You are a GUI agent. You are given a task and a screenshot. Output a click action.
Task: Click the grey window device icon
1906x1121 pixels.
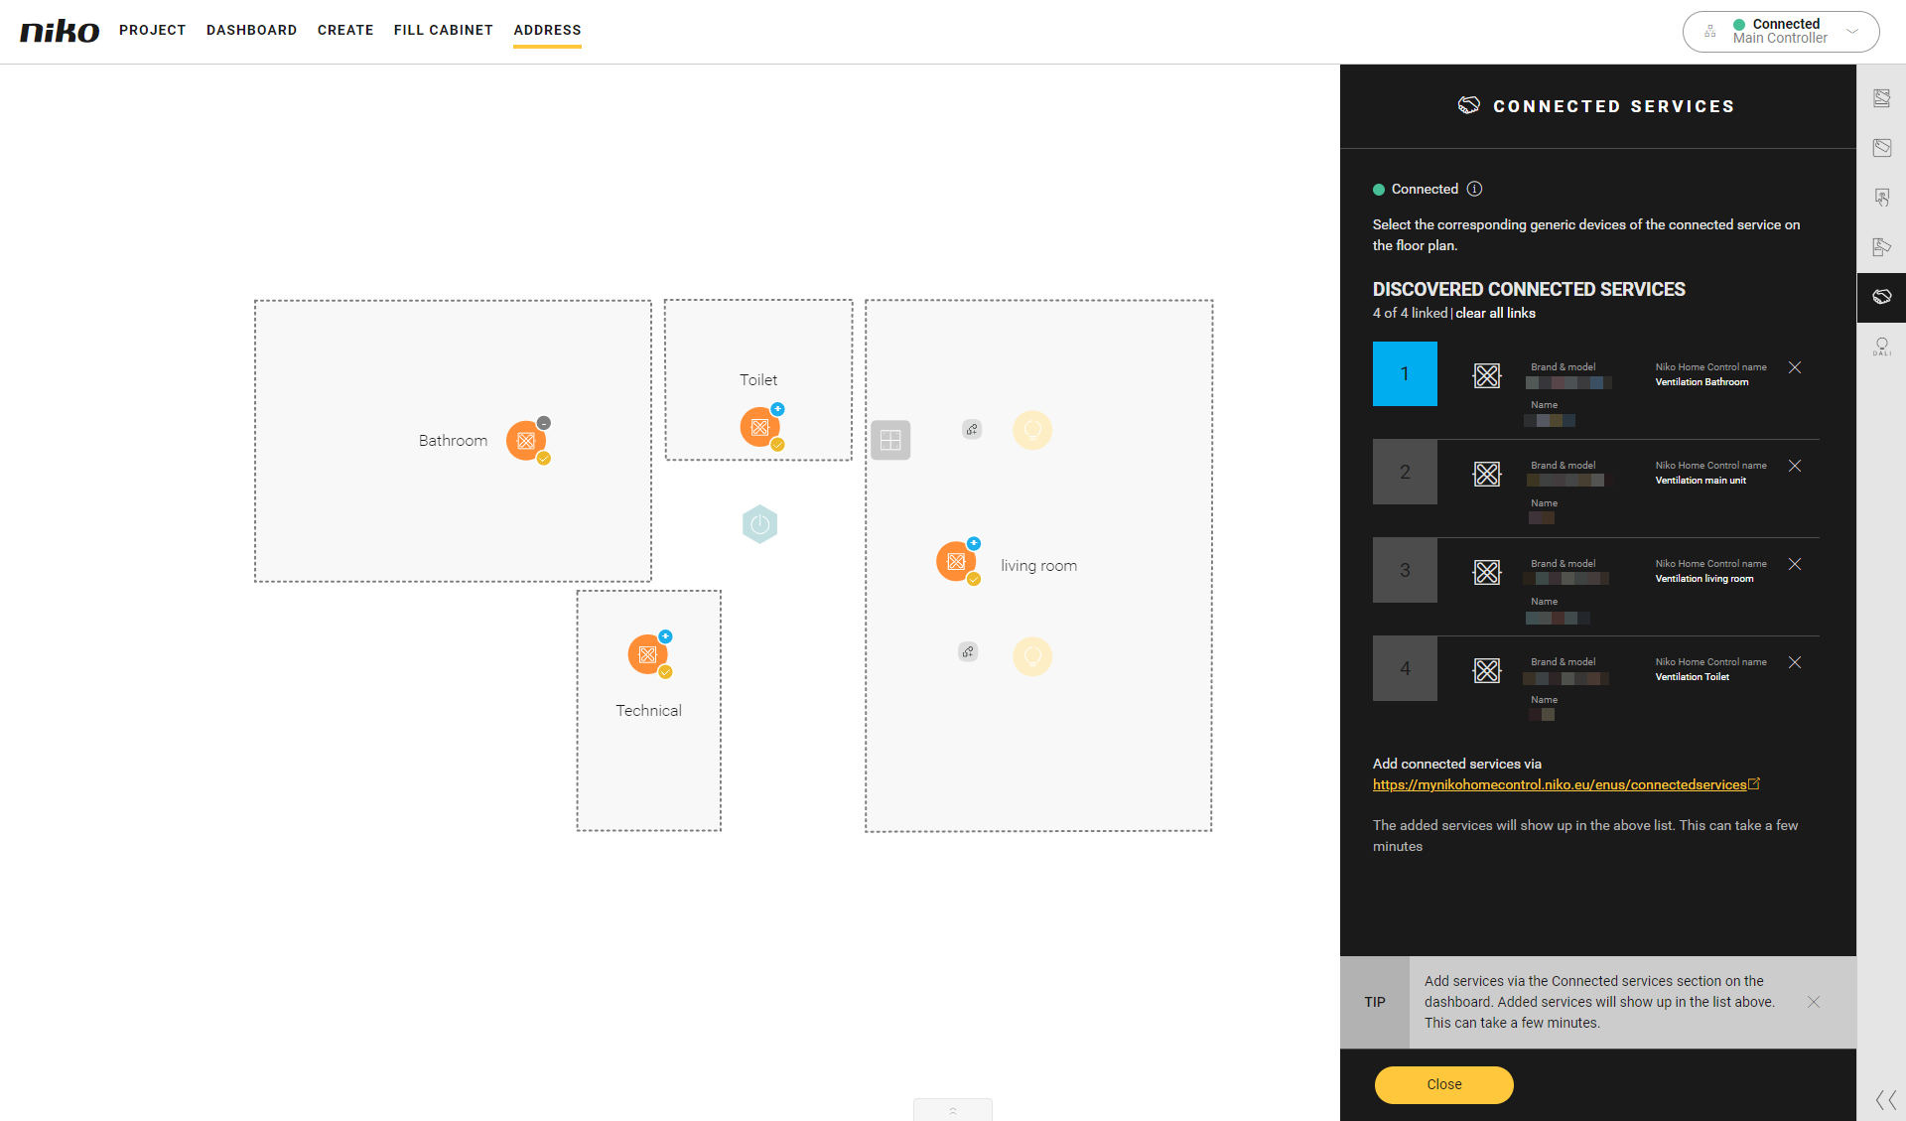(890, 440)
